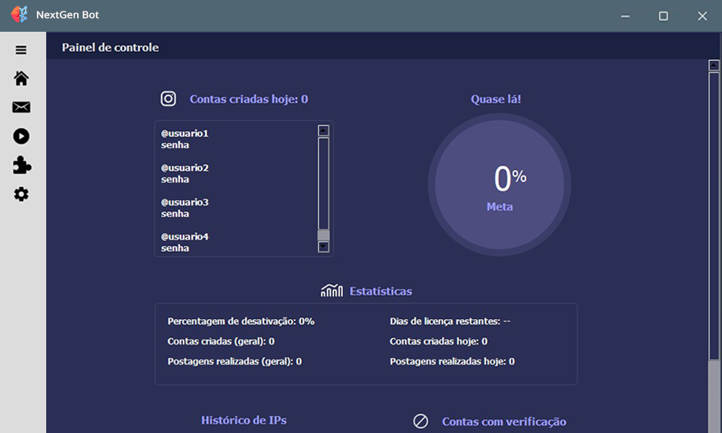Click the Instagram icon beside Contas criadas
This screenshot has height=433, width=722.
click(x=168, y=99)
